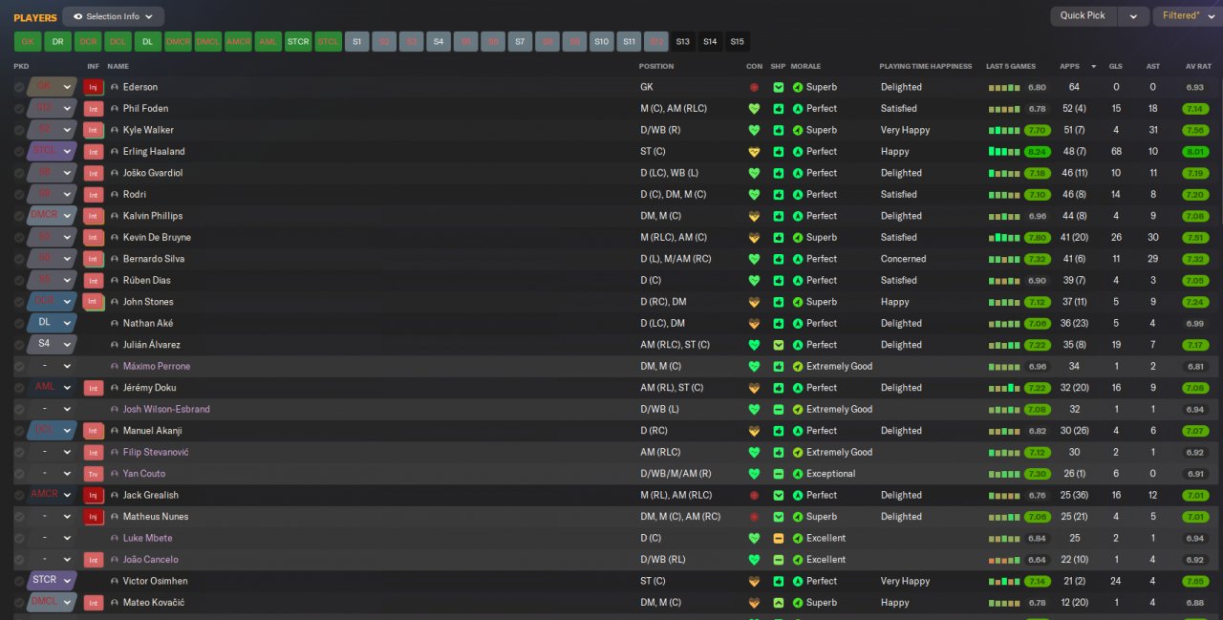Image resolution: width=1223 pixels, height=620 pixels.
Task: Click the profile icon beside Kyle Walker
Action: click(x=115, y=130)
